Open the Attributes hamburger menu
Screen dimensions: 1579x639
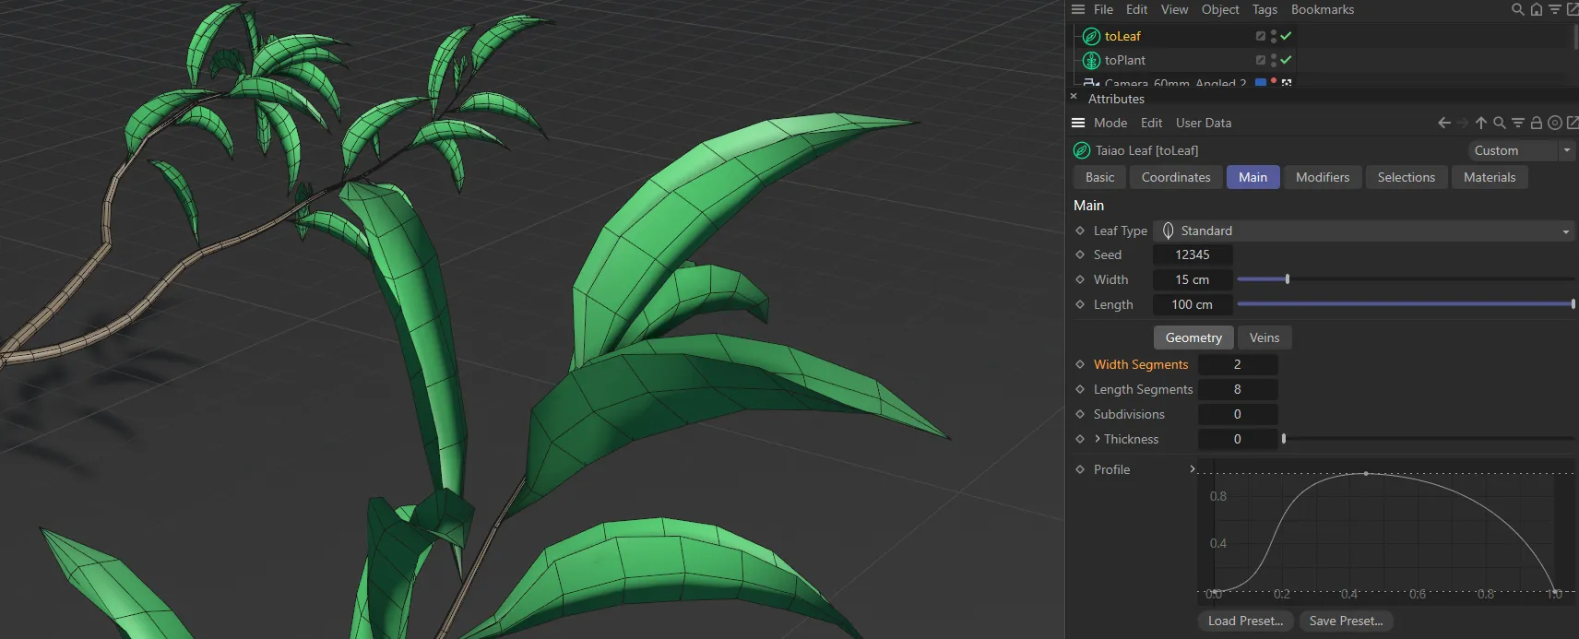[x=1077, y=123]
